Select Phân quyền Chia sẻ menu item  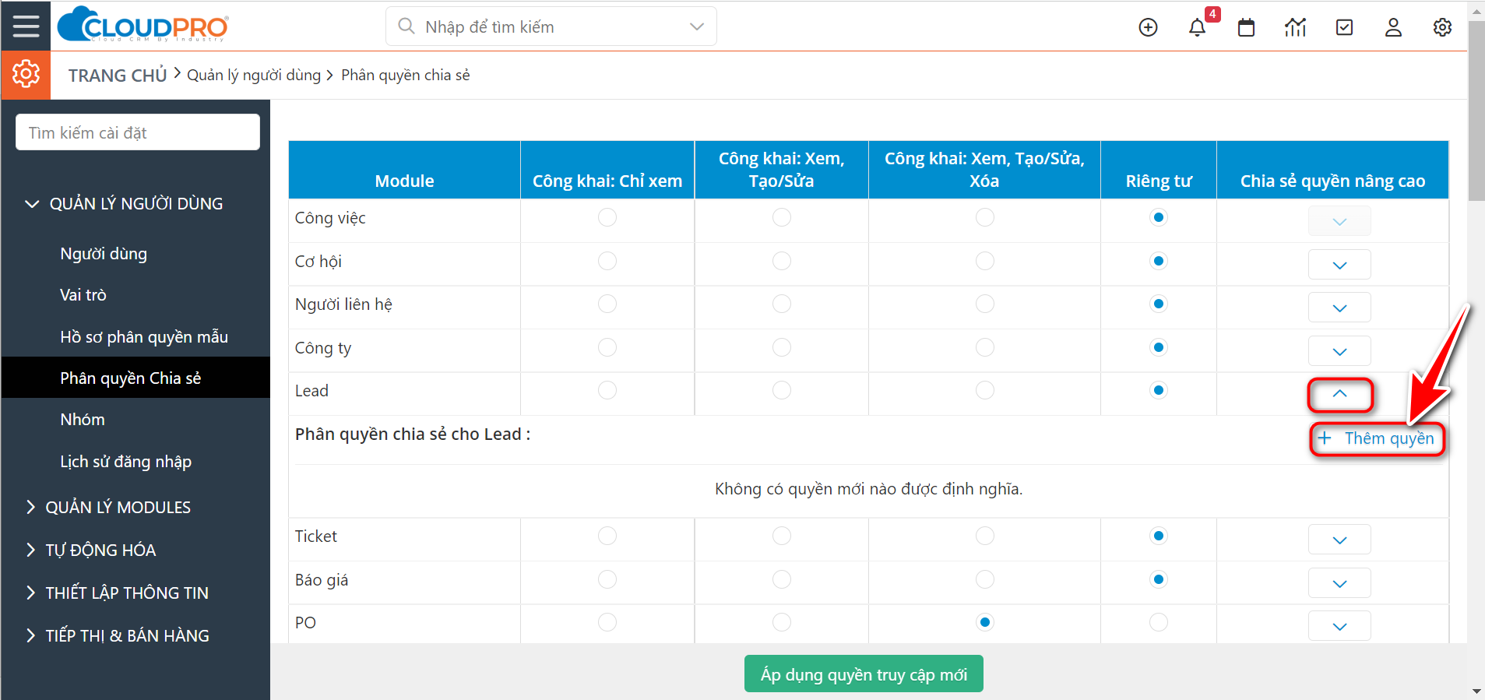click(x=135, y=378)
